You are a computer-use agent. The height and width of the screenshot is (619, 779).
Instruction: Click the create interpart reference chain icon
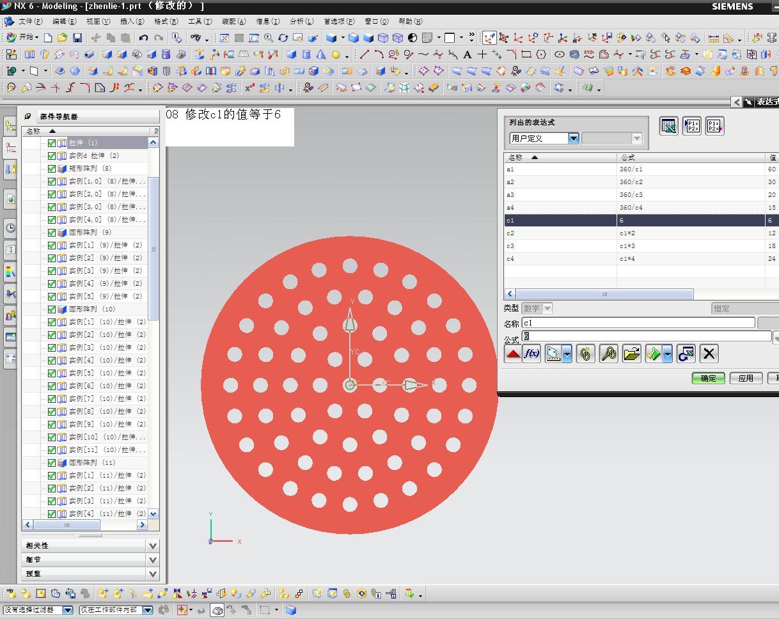(585, 354)
